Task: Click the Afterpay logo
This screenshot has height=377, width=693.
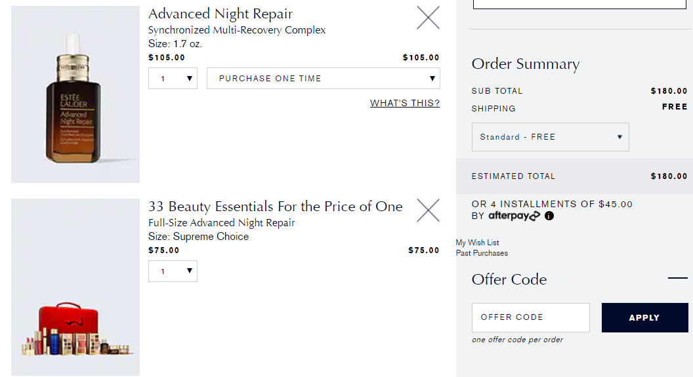Action: [x=514, y=216]
